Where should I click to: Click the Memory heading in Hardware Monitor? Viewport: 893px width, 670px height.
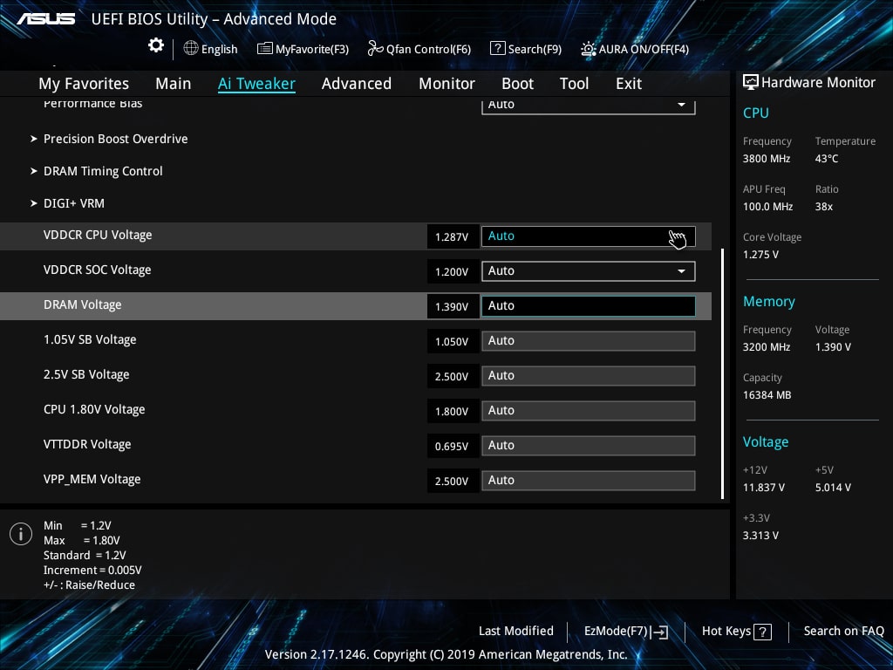click(x=769, y=302)
